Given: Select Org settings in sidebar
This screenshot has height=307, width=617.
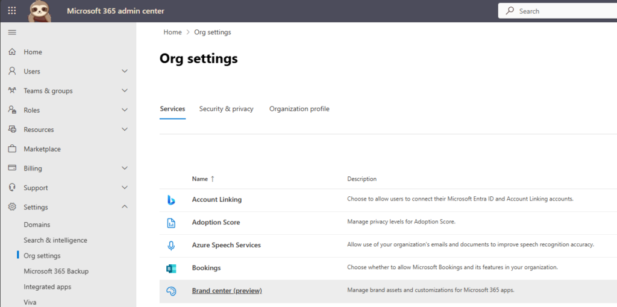Looking at the screenshot, I should (42, 256).
